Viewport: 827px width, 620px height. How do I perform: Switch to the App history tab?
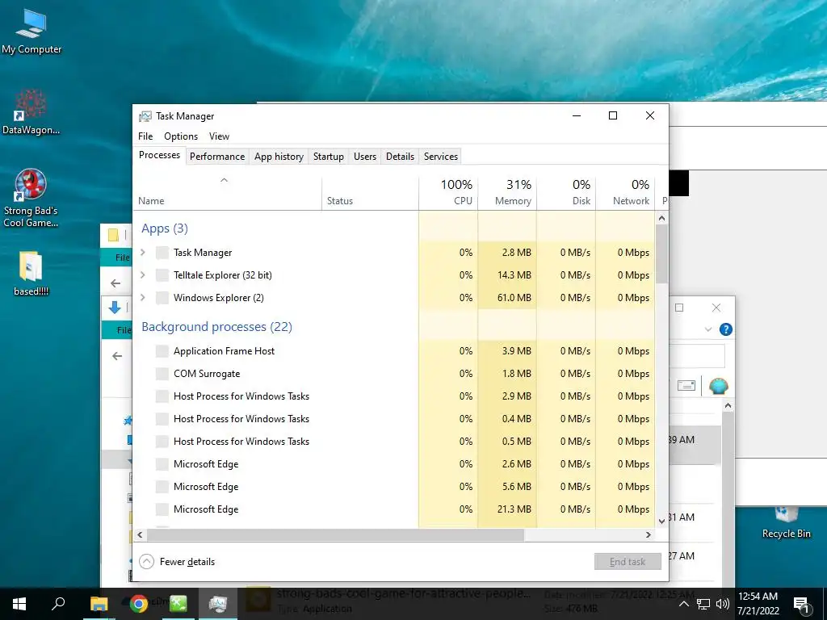279,157
